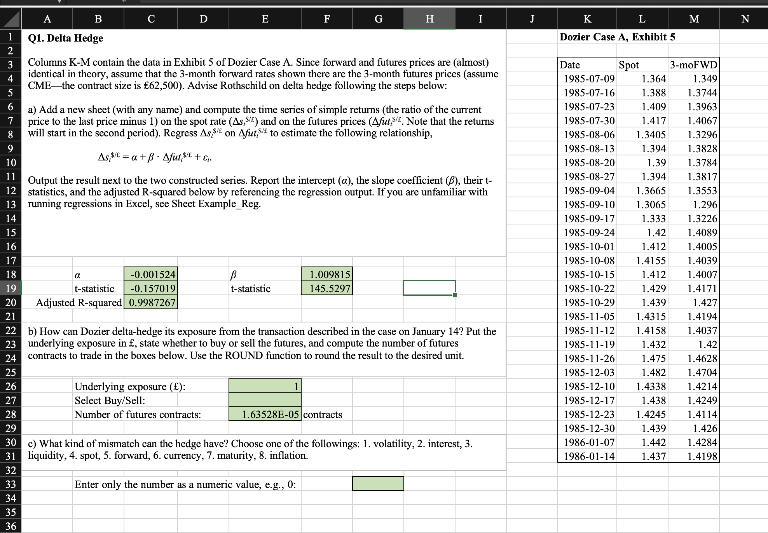Select column K header

pyautogui.click(x=587, y=19)
